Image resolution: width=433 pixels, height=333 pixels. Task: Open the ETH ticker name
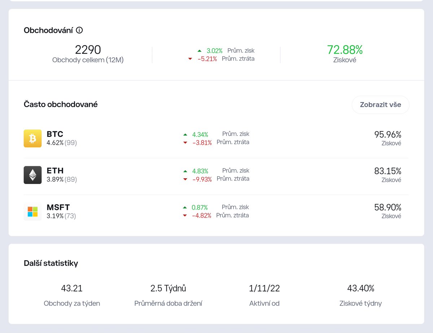click(x=55, y=171)
